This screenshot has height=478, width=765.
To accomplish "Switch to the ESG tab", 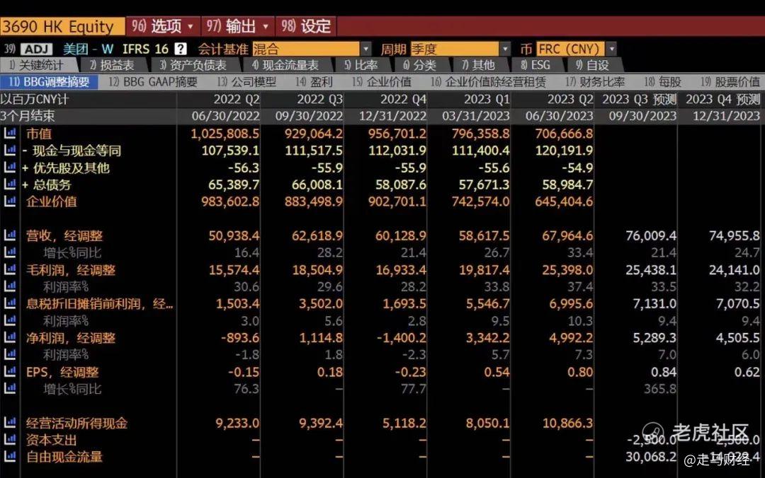I will pos(535,65).
